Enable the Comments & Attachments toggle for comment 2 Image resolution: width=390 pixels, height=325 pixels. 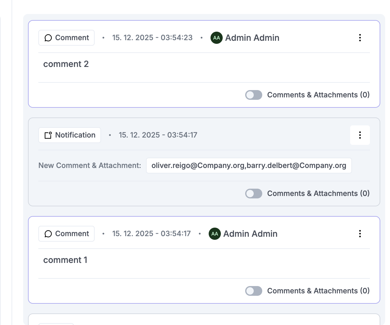pyautogui.click(x=253, y=95)
